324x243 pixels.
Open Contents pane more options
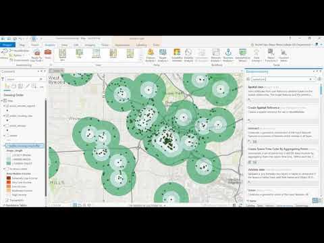42,86
